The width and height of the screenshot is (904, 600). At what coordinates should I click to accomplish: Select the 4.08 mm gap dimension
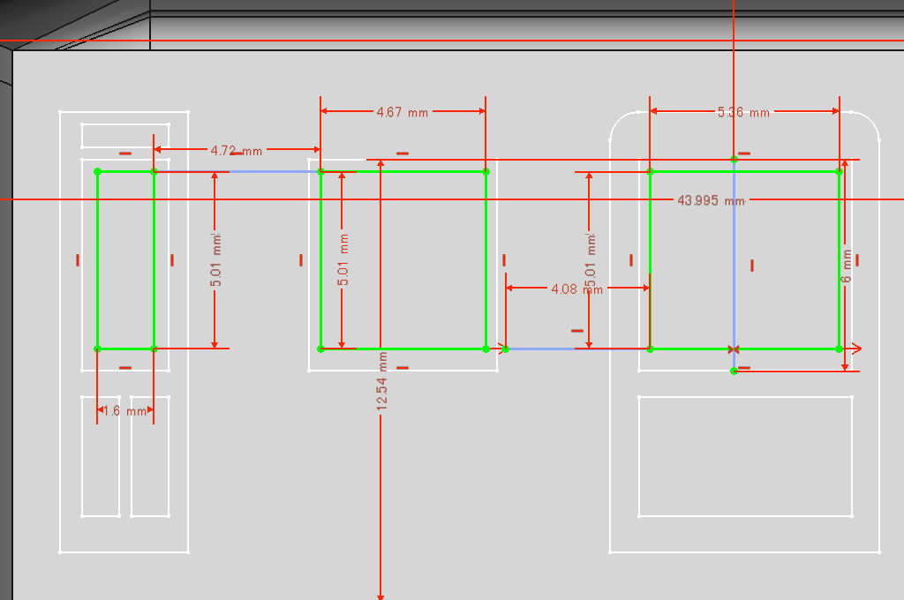click(x=576, y=289)
